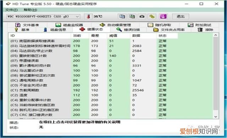Select the 磁盘信息 tab
This screenshot has height=138, width=227.
55,30
